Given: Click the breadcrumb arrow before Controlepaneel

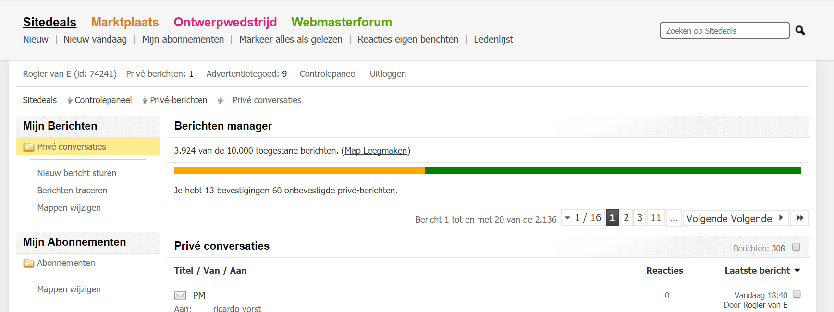Looking at the screenshot, I should pos(70,100).
